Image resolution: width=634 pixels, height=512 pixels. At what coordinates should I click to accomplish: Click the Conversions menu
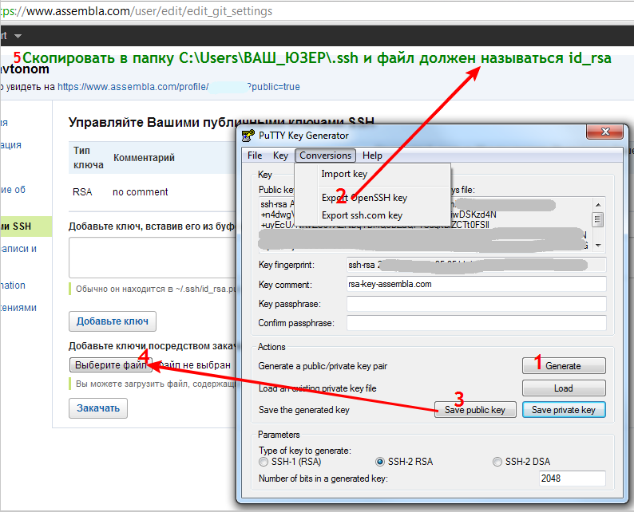[326, 156]
